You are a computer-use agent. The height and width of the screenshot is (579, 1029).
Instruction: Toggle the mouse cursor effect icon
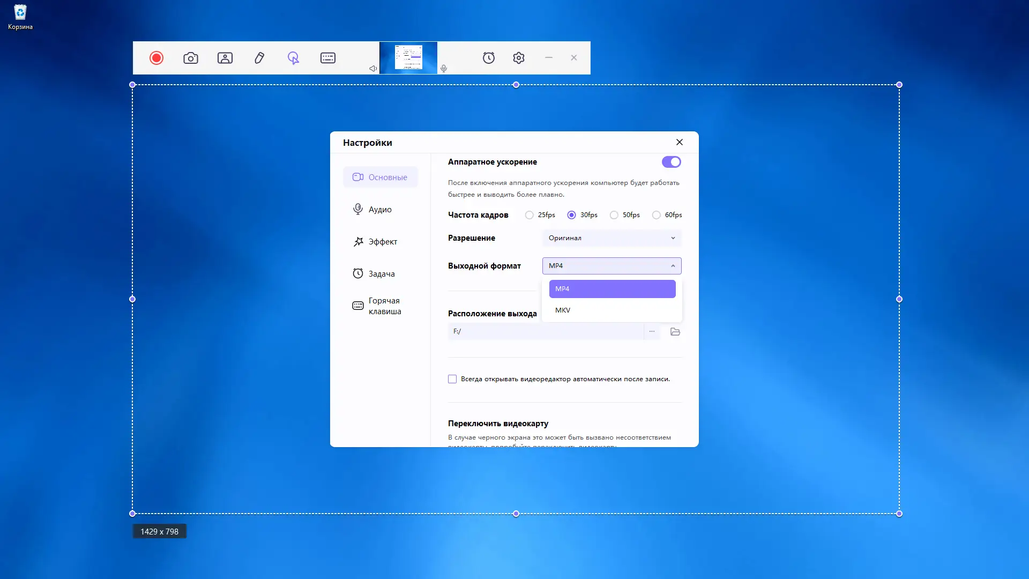click(x=293, y=58)
